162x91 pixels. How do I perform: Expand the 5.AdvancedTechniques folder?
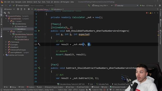[6, 50]
